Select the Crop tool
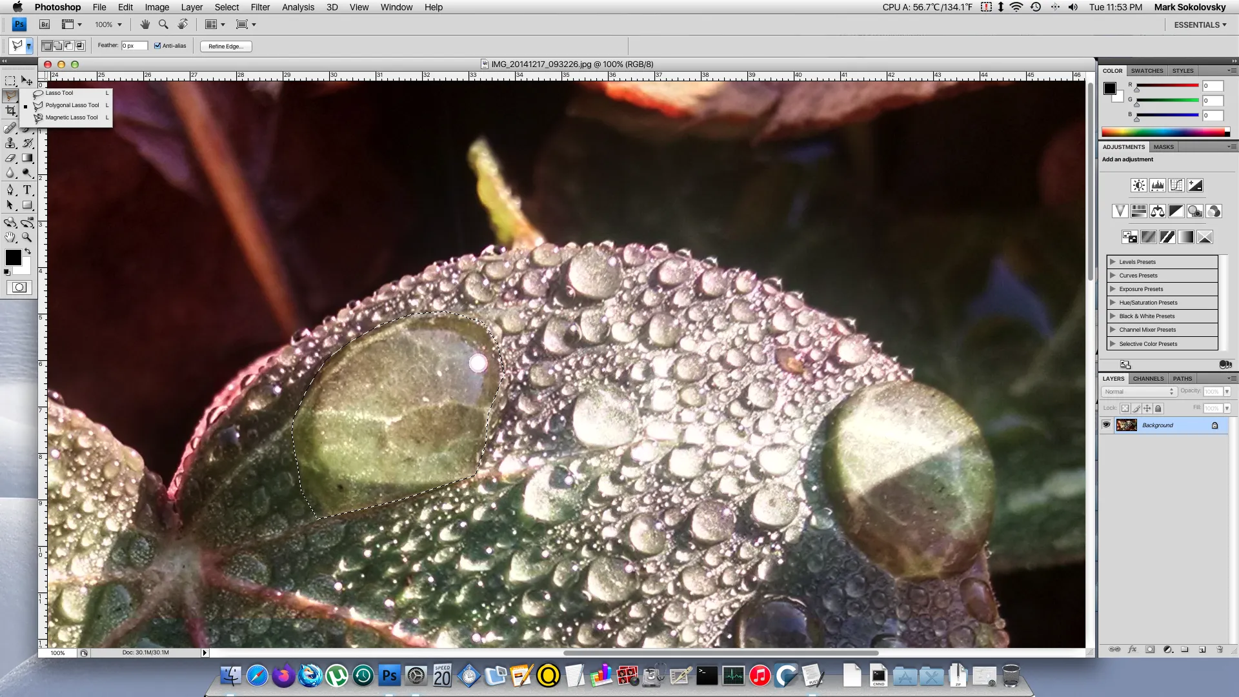This screenshot has width=1239, height=697. [x=10, y=111]
